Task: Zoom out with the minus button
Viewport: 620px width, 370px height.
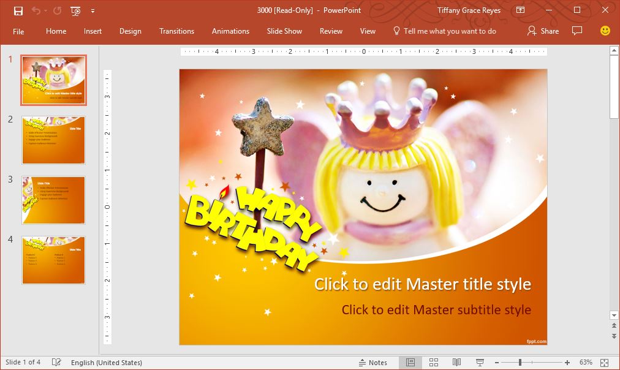Action: pyautogui.click(x=497, y=363)
